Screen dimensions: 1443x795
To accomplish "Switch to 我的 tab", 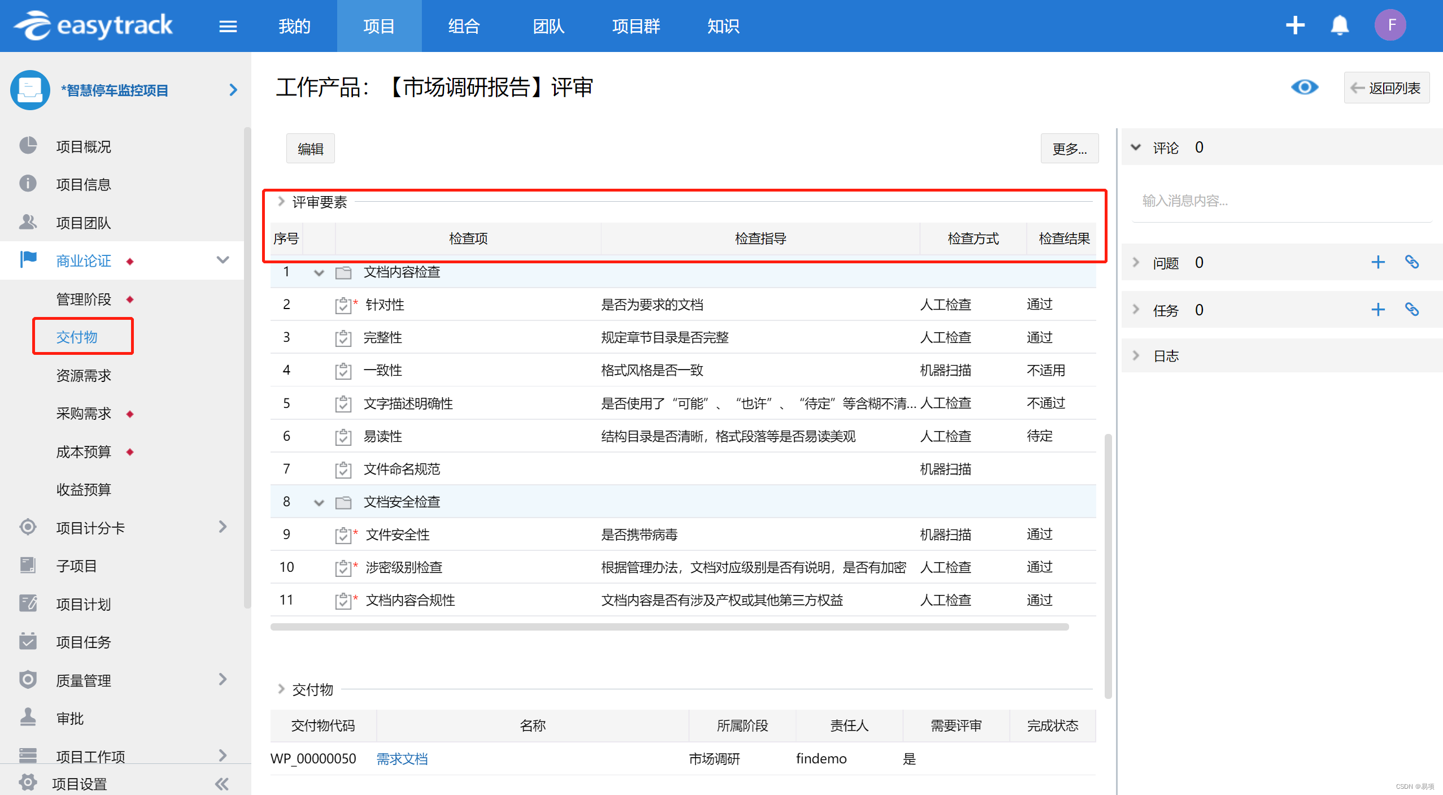I will coord(294,26).
